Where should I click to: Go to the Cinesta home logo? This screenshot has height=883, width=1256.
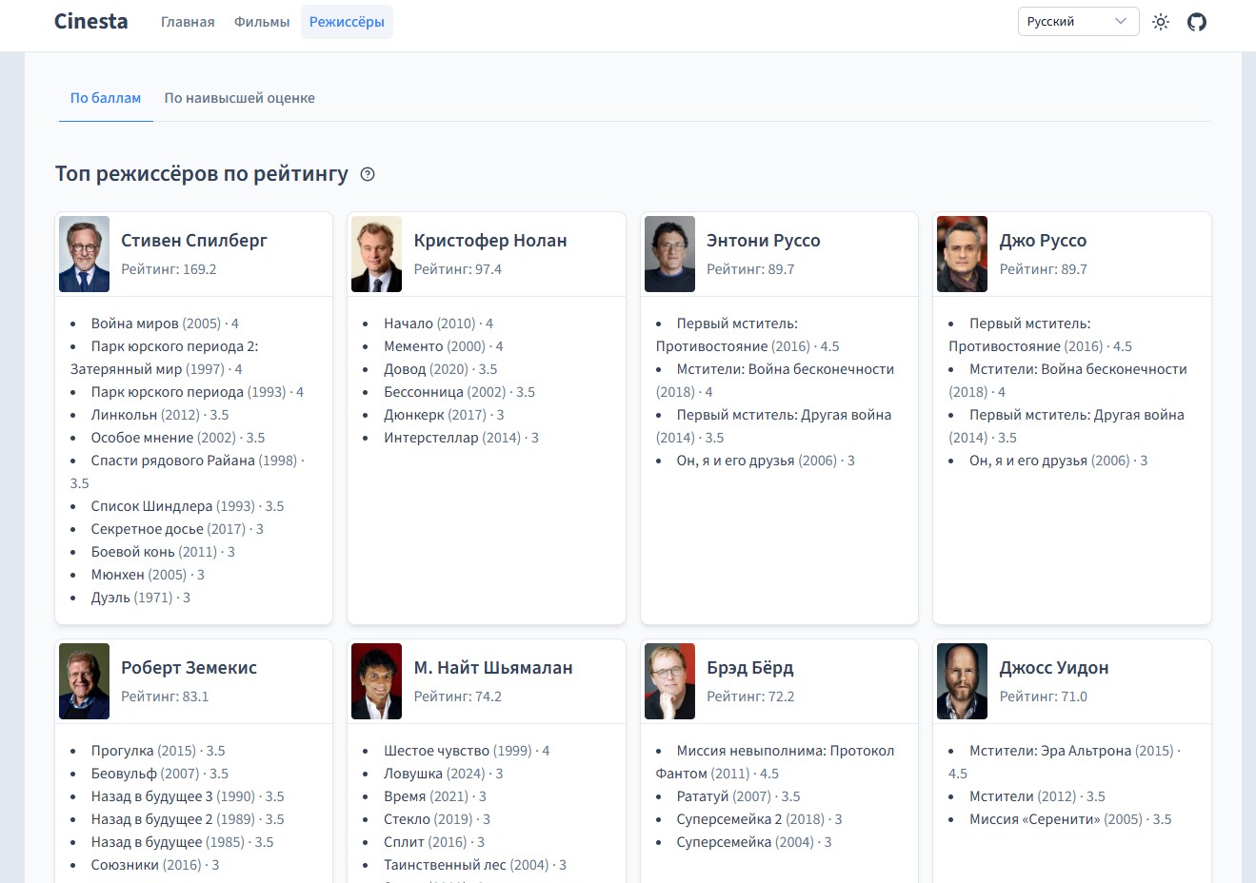tap(91, 21)
